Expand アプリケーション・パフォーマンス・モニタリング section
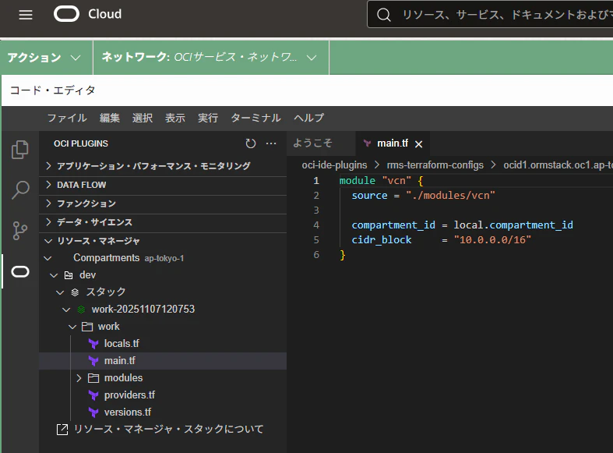Viewport: 613px width, 453px height. [163, 166]
